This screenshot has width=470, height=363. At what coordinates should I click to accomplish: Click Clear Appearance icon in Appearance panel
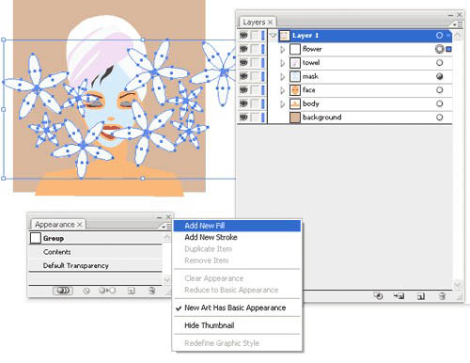pyautogui.click(x=86, y=291)
